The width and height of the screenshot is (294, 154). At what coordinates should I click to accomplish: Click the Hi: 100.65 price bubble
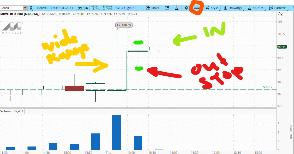tap(124, 25)
